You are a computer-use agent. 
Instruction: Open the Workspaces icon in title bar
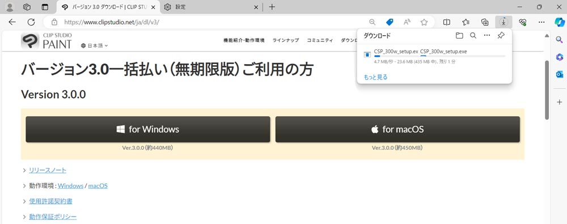[x=27, y=7]
